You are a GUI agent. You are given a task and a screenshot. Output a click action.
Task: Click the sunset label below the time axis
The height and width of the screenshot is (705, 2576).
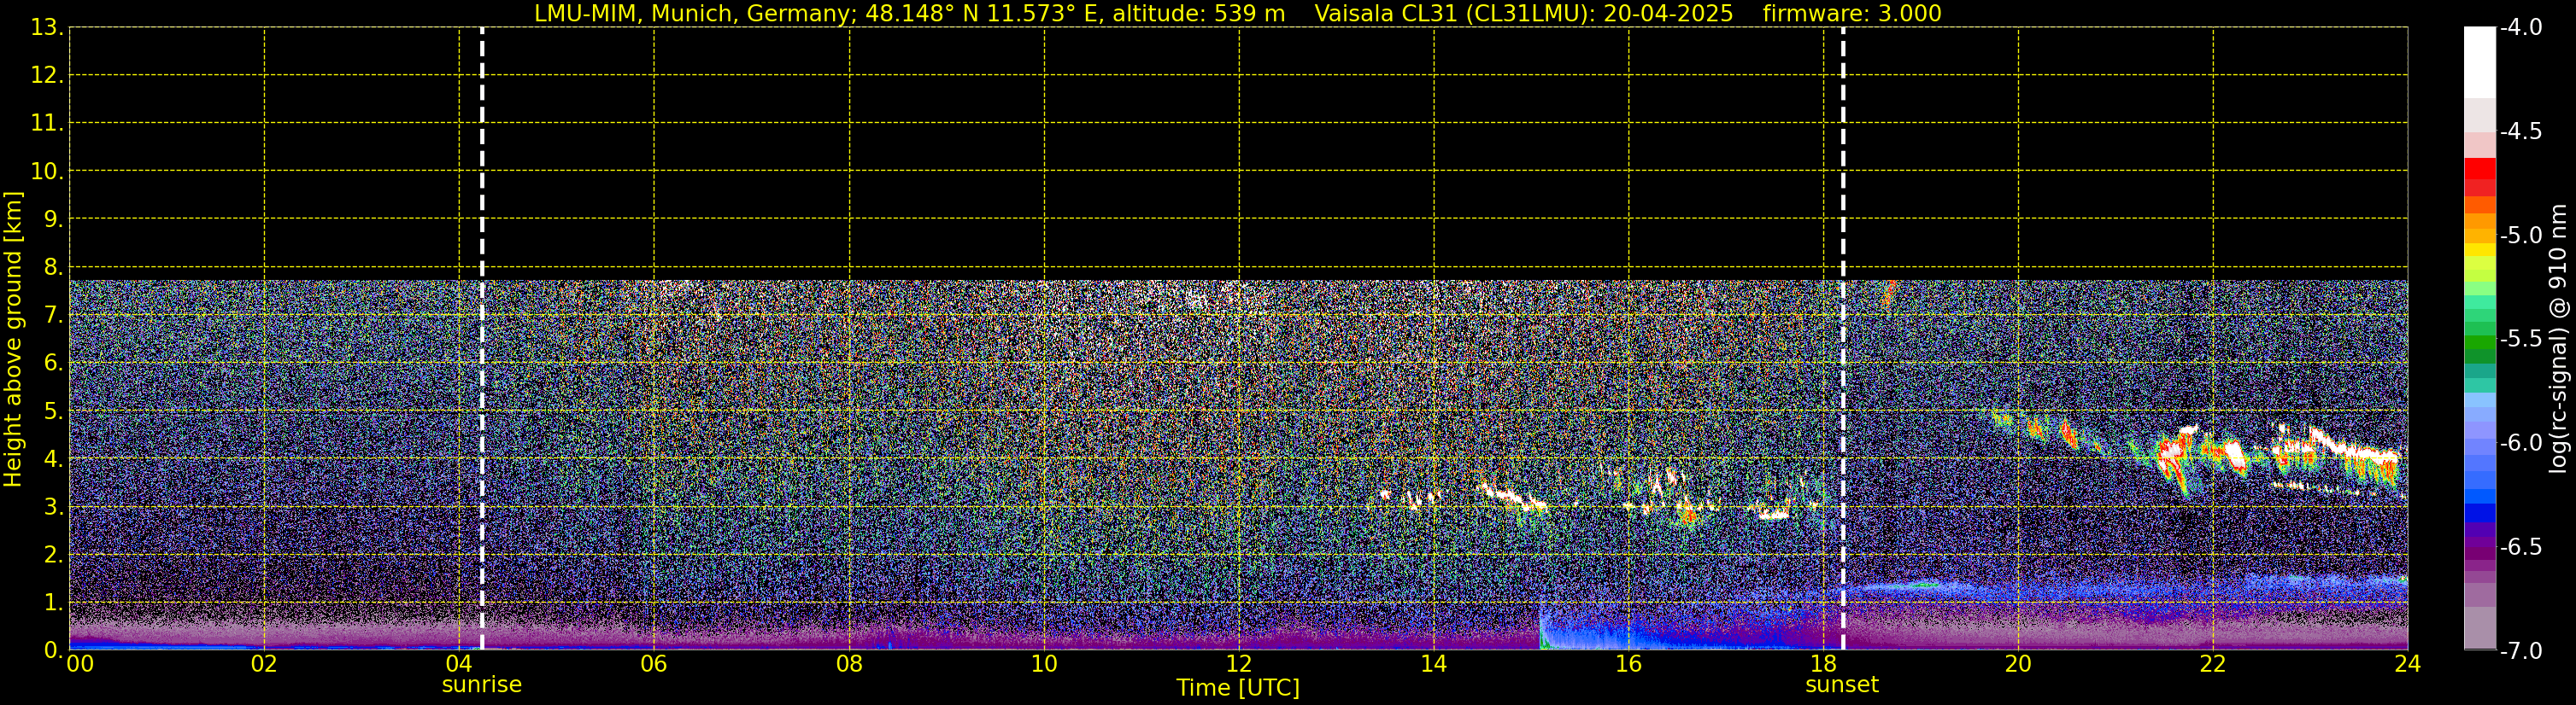[1841, 685]
